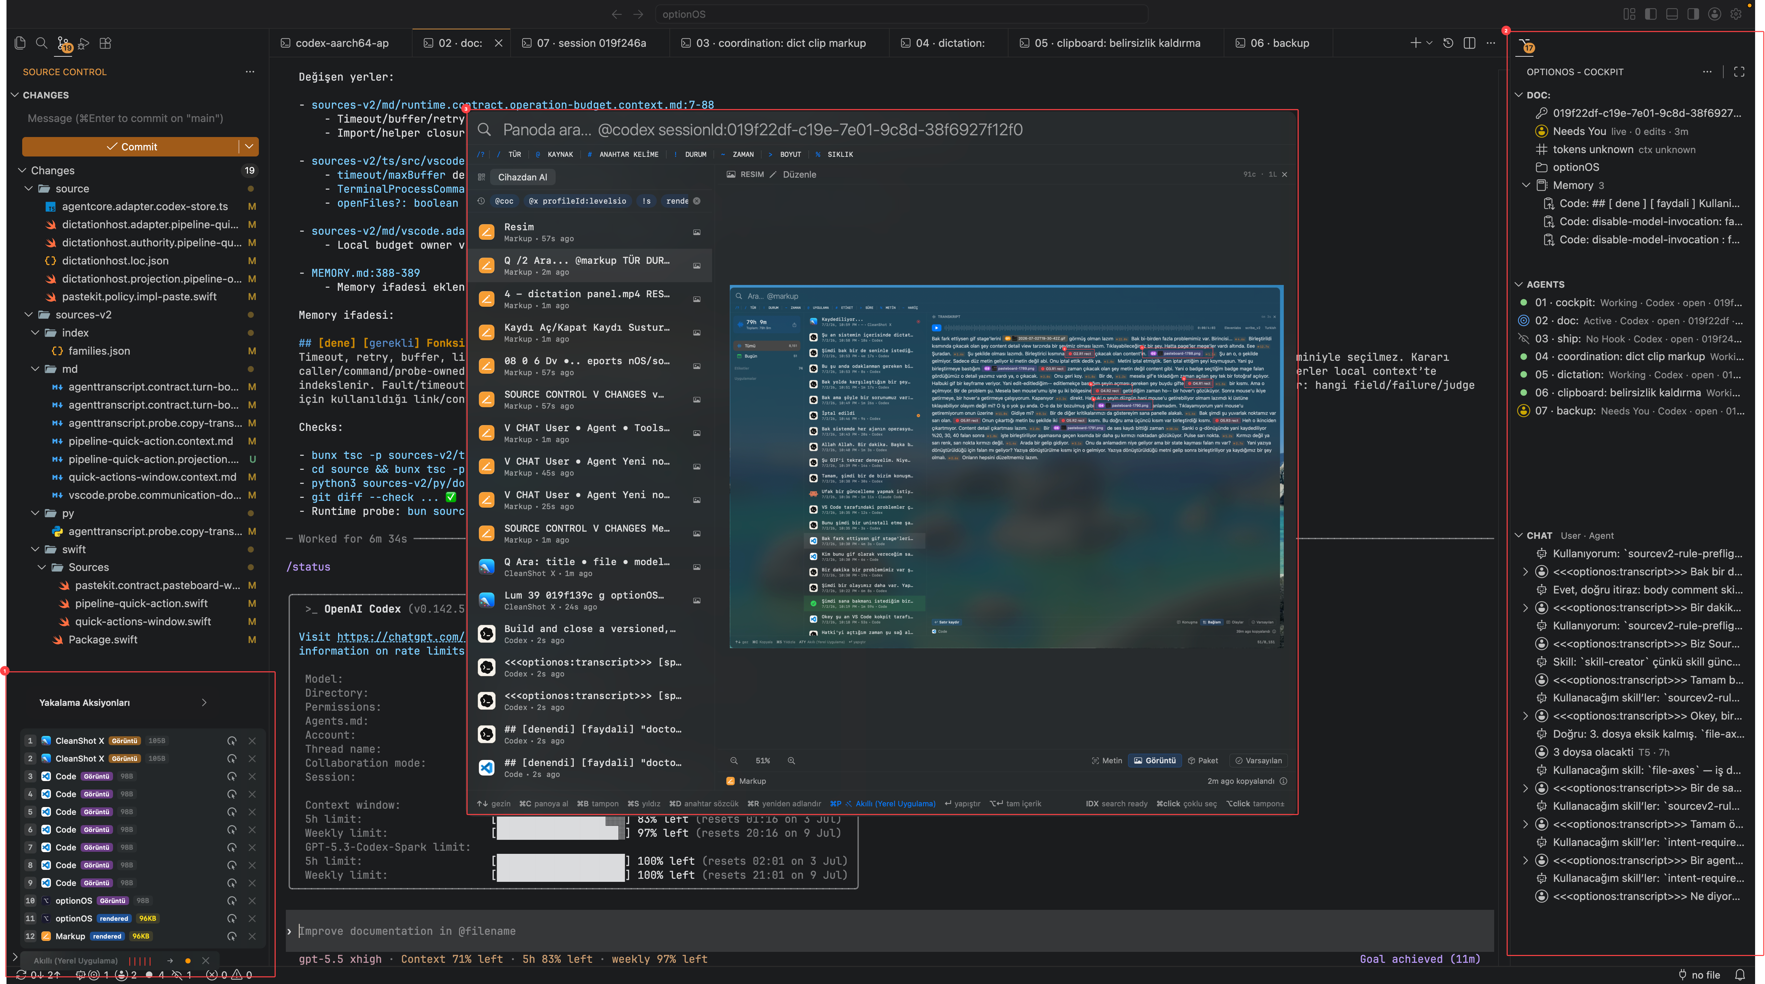Click the account icon in title bar

pyautogui.click(x=1715, y=14)
